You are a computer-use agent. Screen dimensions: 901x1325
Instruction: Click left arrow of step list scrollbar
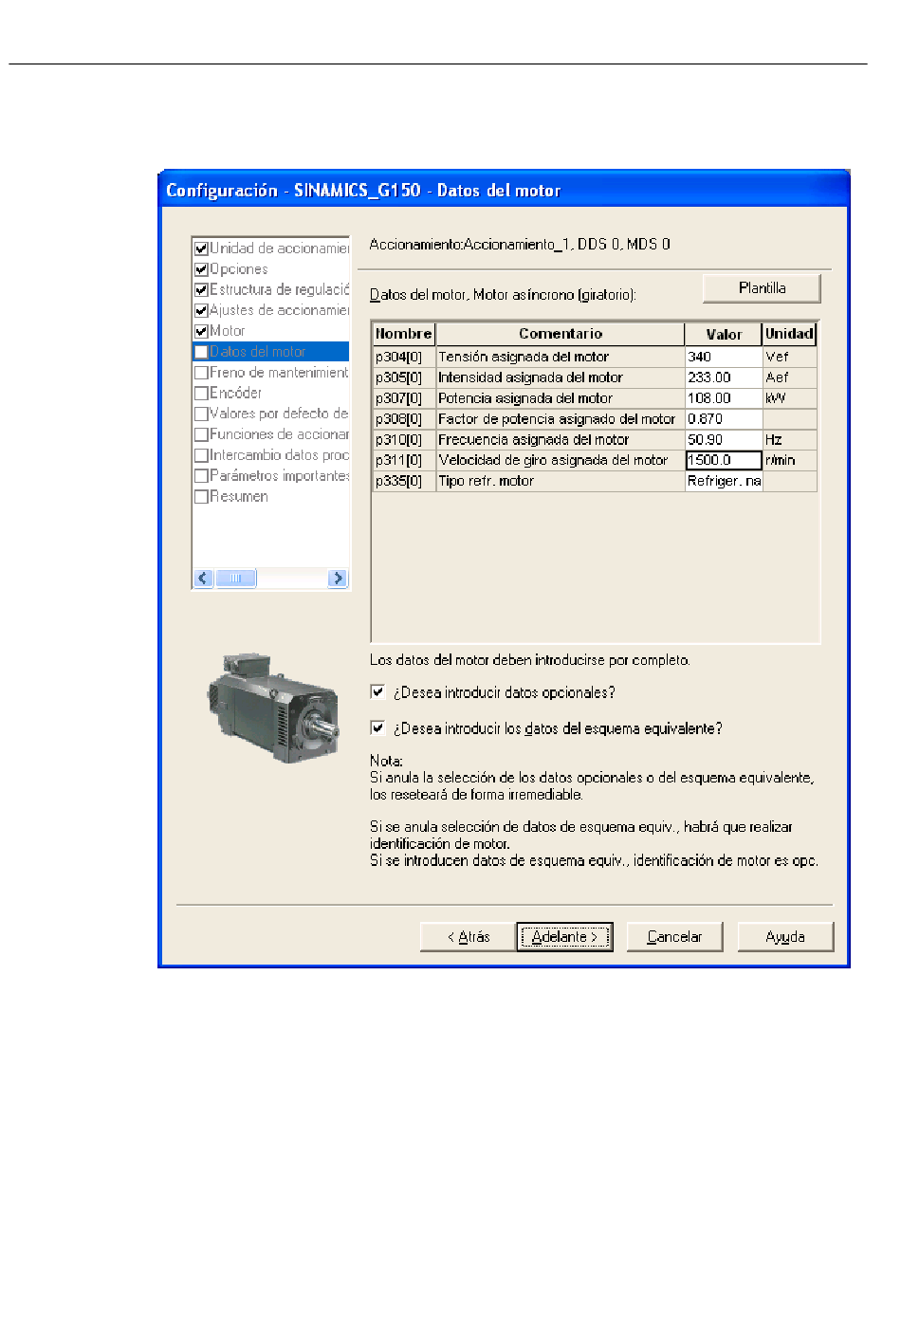[x=203, y=579]
